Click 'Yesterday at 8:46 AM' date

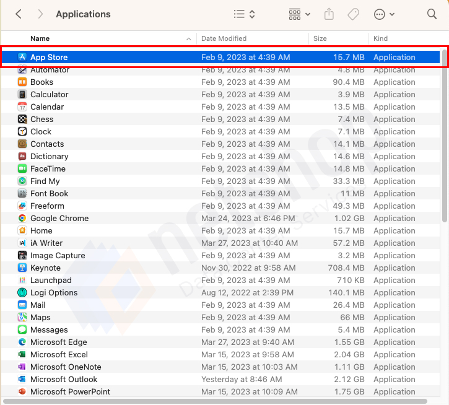(x=242, y=379)
